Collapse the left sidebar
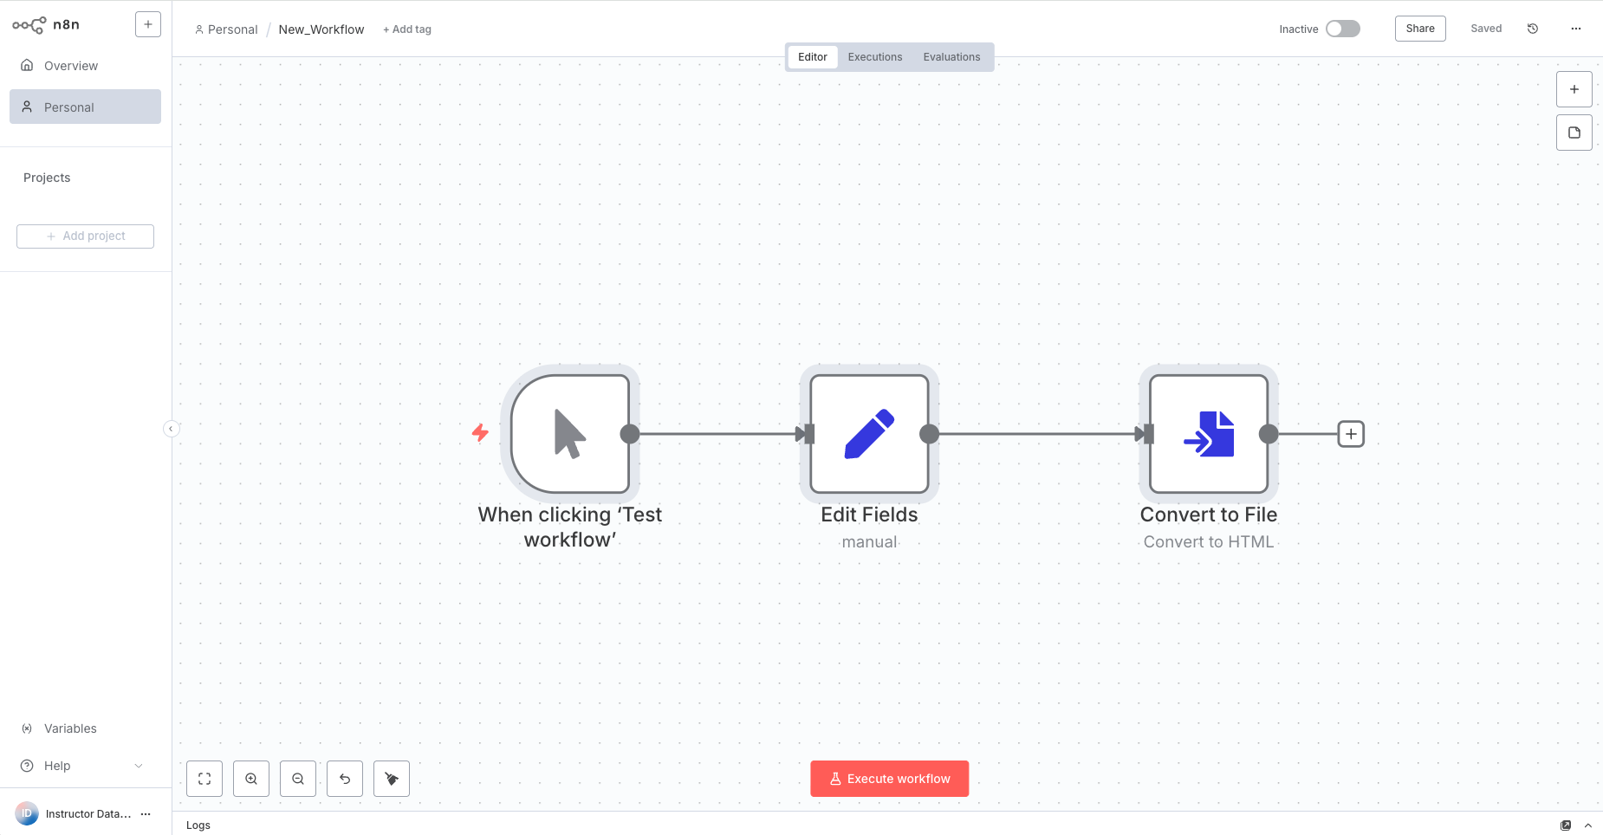Image resolution: width=1603 pixels, height=835 pixels. point(172,429)
